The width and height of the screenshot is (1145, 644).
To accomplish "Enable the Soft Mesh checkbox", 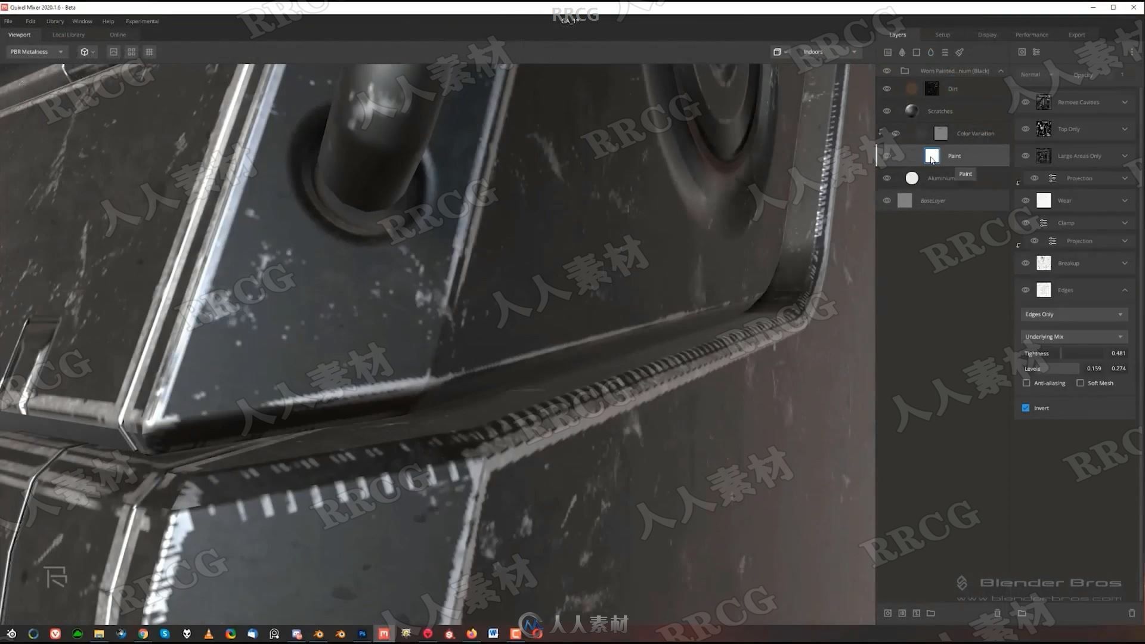I will (1080, 383).
